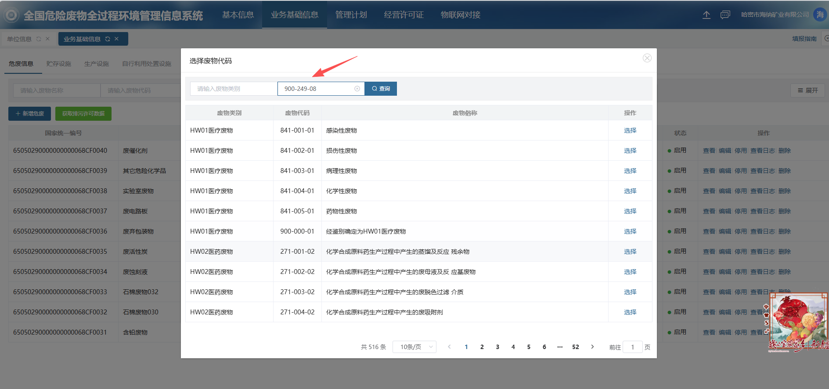The image size is (829, 389).
Task: Jump to page 52
Action: coord(575,347)
